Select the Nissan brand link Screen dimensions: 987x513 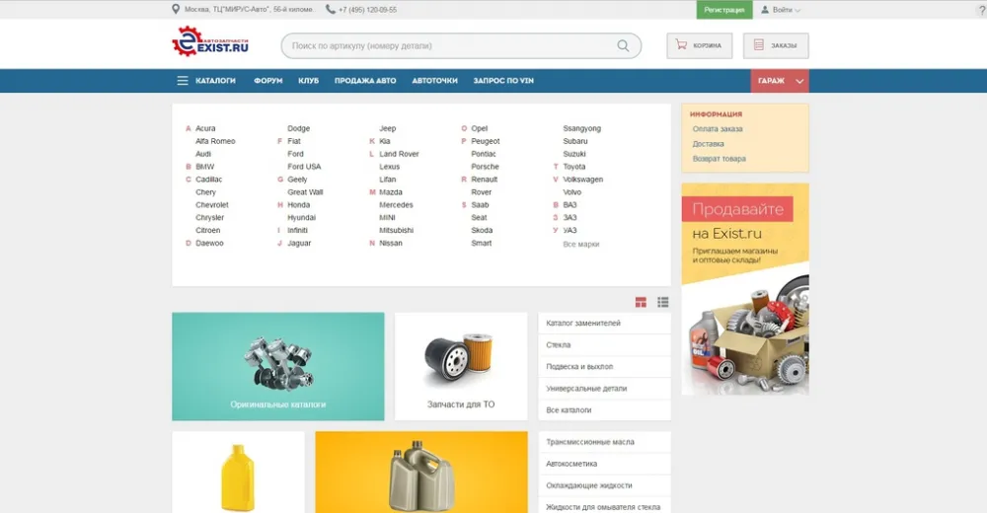[390, 243]
